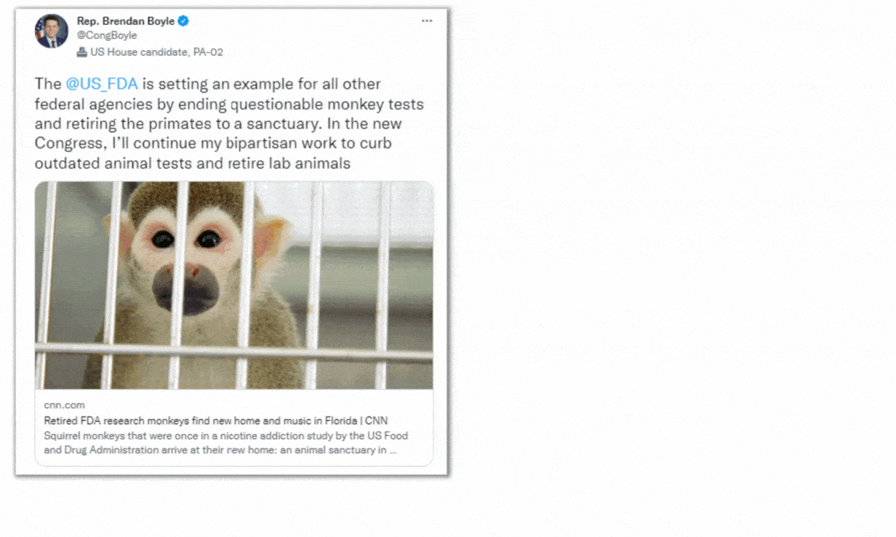Open the tweet's three-dot more options menu
Image resolution: width=896 pixels, height=537 pixels.
point(427,21)
